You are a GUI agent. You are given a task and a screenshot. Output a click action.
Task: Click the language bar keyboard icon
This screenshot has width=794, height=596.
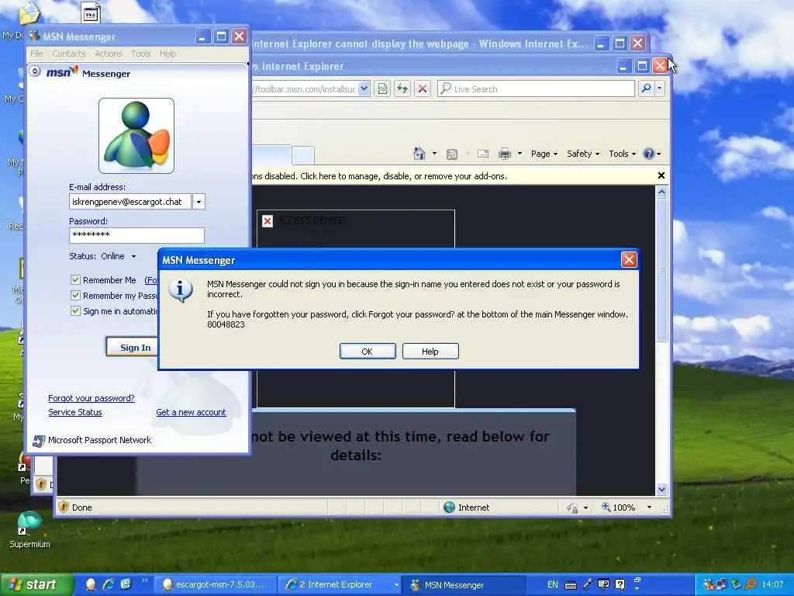570,585
